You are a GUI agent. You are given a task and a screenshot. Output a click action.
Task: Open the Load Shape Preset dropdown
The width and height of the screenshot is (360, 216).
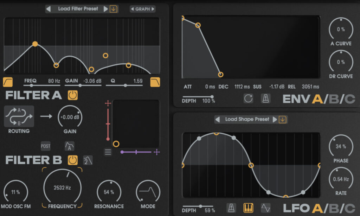point(247,119)
